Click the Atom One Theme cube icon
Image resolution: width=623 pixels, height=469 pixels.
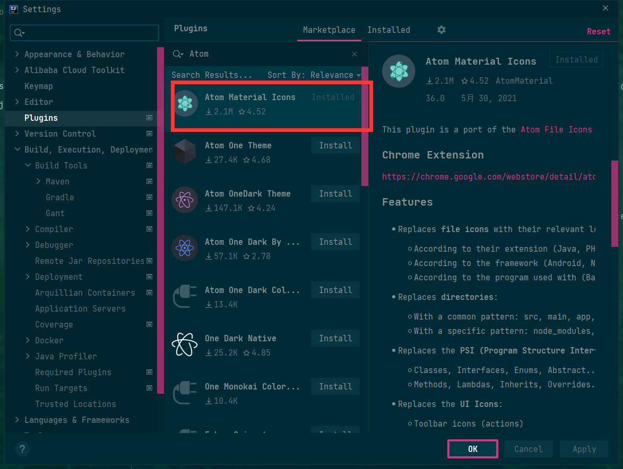(185, 152)
